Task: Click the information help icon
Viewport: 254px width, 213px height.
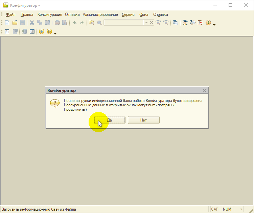Action: tap(208, 23)
